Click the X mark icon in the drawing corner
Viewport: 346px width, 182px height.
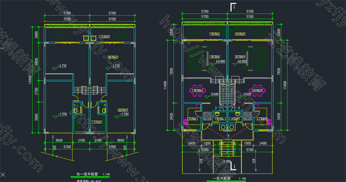click(x=3, y=175)
